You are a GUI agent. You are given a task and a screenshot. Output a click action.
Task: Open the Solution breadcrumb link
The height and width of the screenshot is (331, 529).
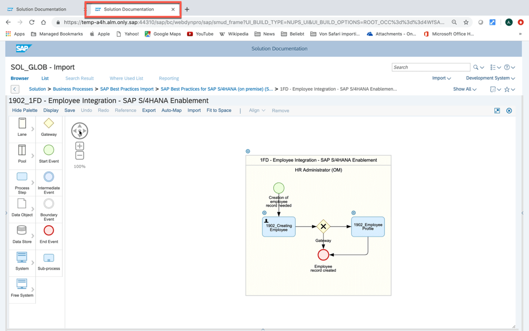pos(37,89)
